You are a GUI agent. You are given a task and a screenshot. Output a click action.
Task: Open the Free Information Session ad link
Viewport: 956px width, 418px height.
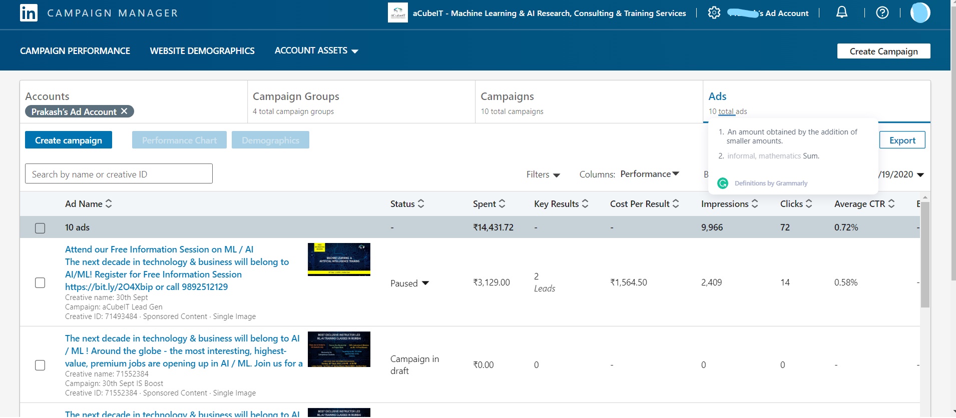pos(177,268)
